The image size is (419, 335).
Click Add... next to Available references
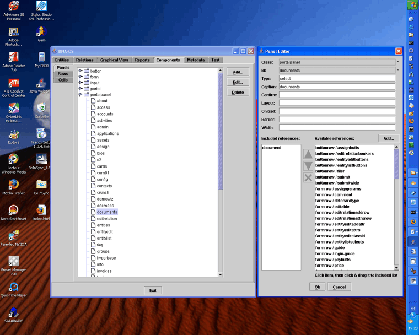point(389,138)
